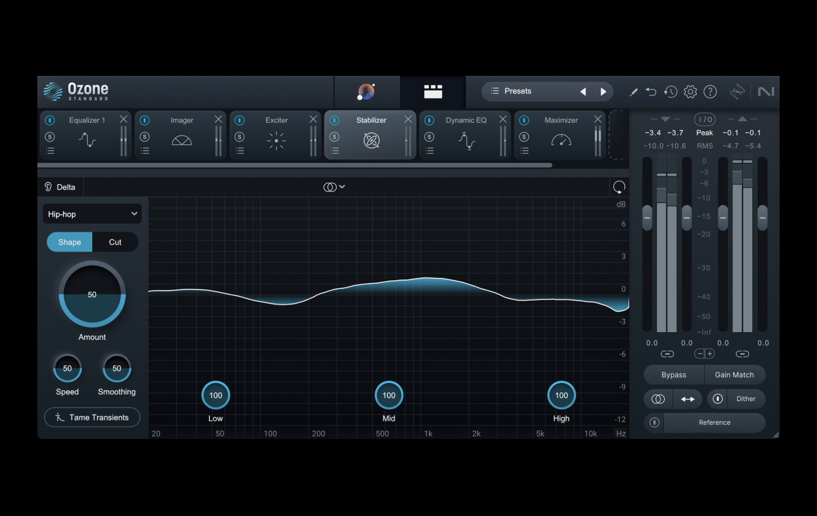This screenshot has width=817, height=516.
Task: Select the Maximizer gauge icon
Action: pos(561,140)
